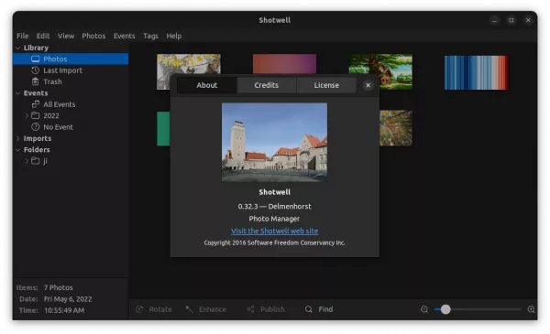Select the No Event tree row
Screen dimensions: 550x334
[x=71, y=127]
